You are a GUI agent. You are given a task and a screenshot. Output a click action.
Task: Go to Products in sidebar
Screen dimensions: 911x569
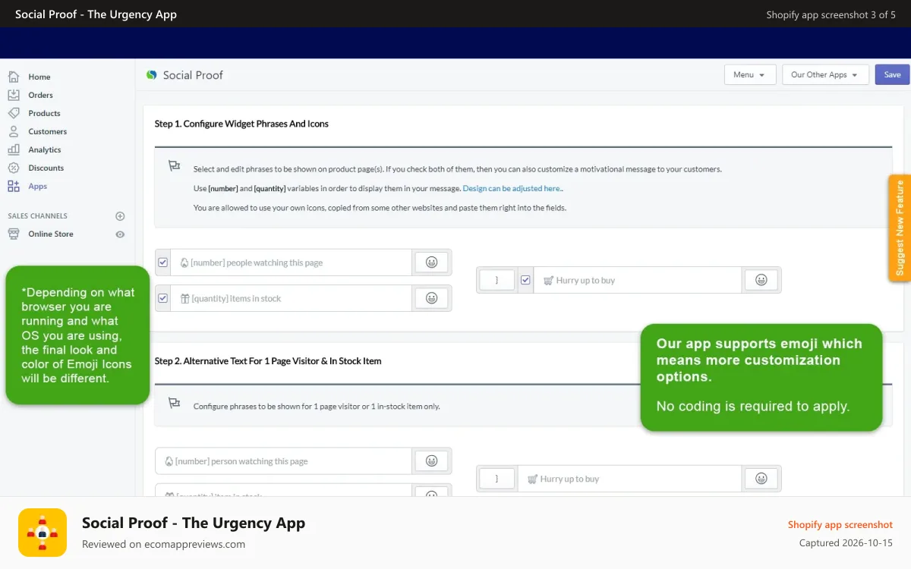tap(44, 113)
